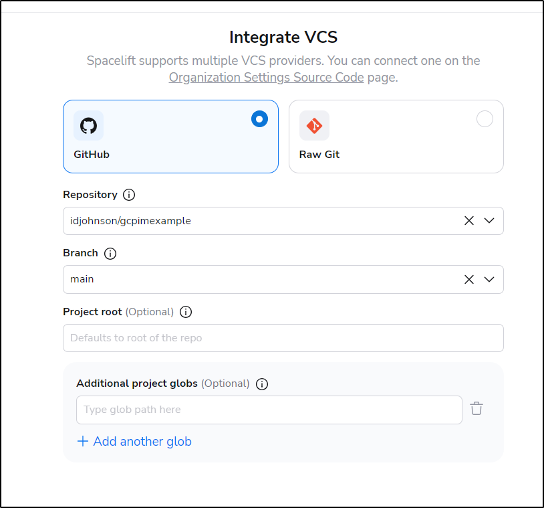Open Organization Settings Source Code link
The image size is (544, 508).
tap(266, 77)
